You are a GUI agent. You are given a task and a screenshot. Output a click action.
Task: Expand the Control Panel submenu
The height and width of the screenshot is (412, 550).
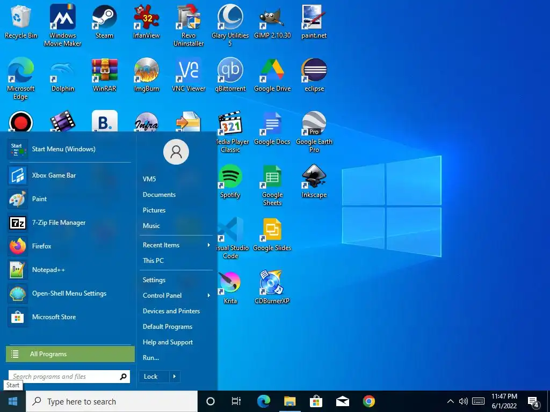click(x=176, y=296)
